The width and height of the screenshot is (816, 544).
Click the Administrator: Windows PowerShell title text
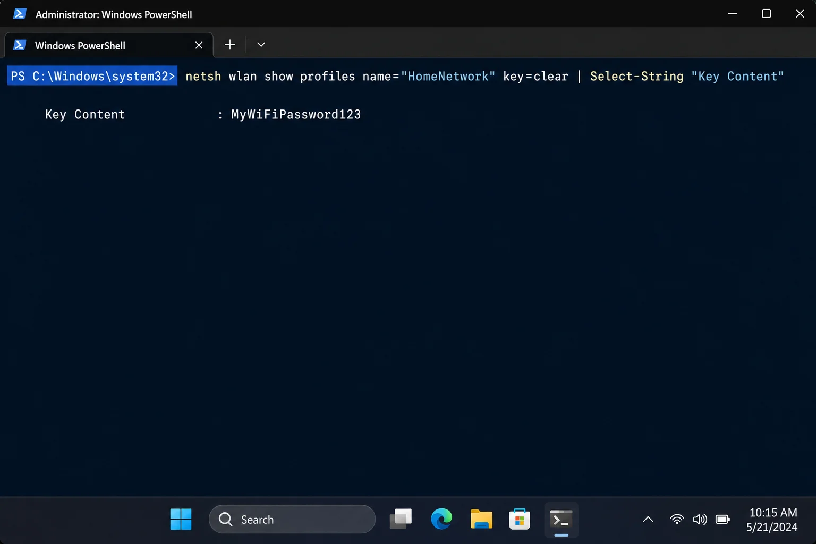pyautogui.click(x=114, y=14)
